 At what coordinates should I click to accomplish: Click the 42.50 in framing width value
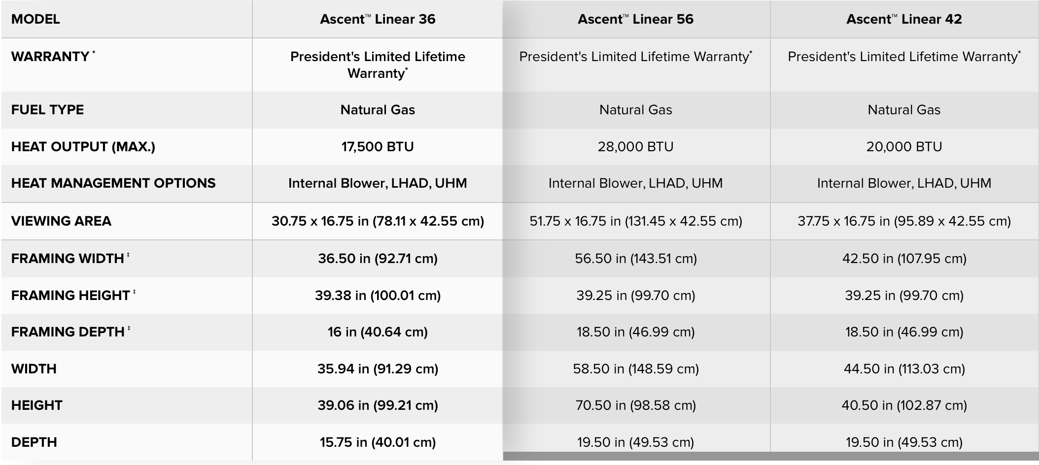904,258
